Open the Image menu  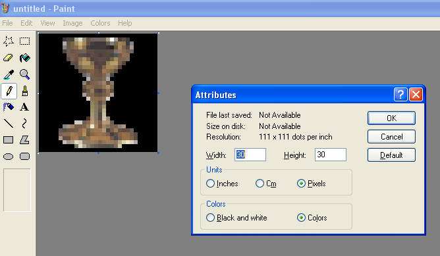[72, 23]
